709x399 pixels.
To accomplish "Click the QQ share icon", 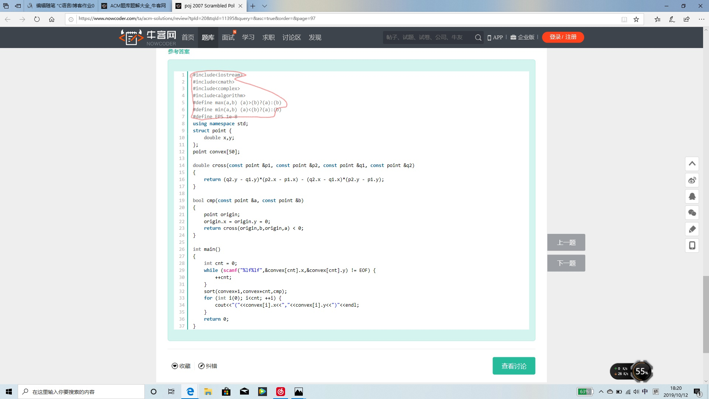I will [x=692, y=197].
